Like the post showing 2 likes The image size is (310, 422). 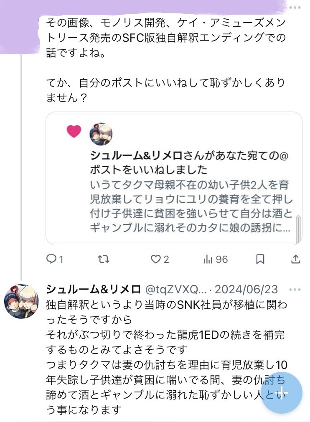[156, 259]
